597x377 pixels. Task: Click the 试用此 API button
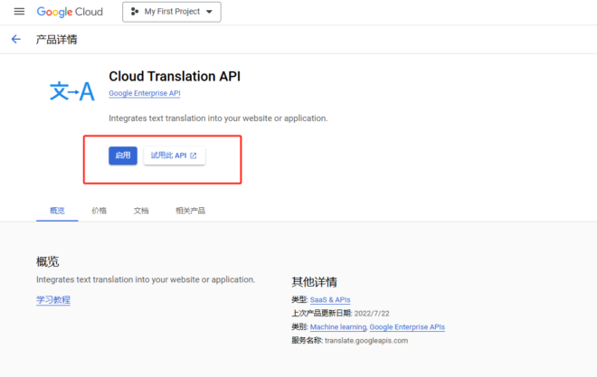pyautogui.click(x=175, y=156)
